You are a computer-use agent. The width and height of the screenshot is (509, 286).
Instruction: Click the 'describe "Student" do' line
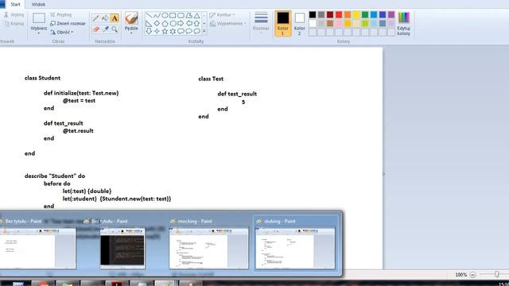click(x=55, y=176)
